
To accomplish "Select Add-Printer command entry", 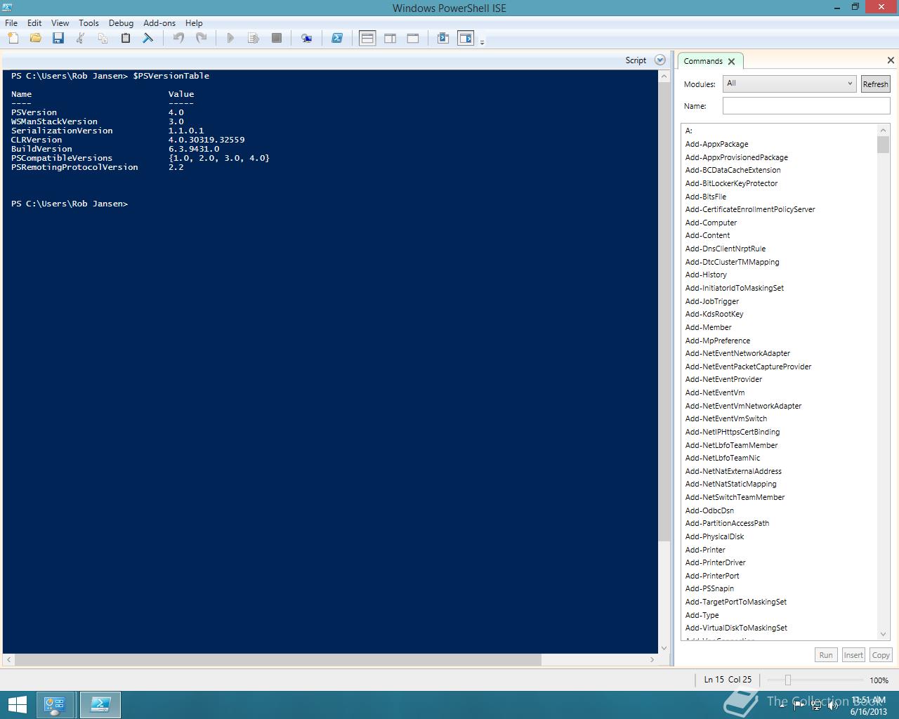I will tap(705, 550).
